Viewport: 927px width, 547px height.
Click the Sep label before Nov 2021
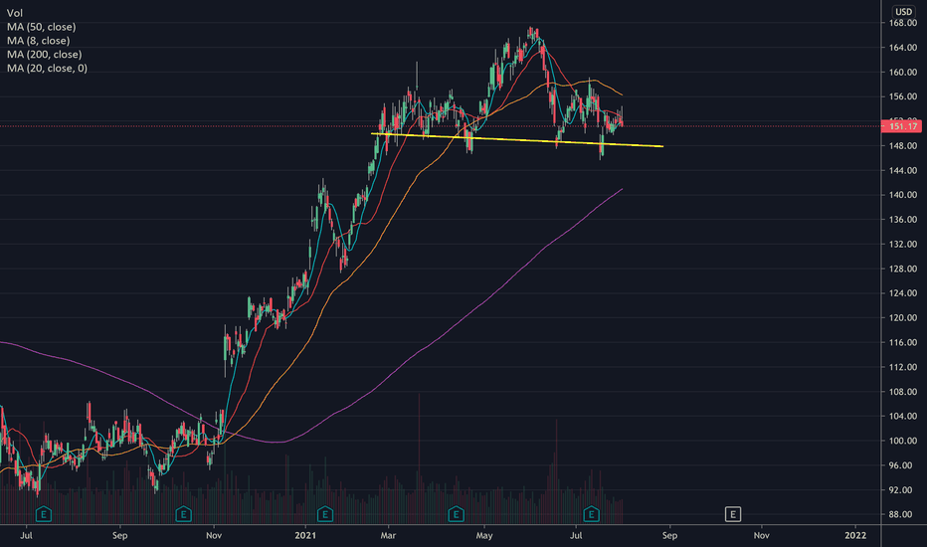tap(669, 536)
